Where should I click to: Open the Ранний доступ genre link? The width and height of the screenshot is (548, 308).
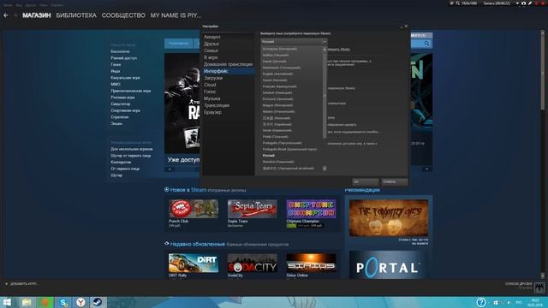coord(123,58)
